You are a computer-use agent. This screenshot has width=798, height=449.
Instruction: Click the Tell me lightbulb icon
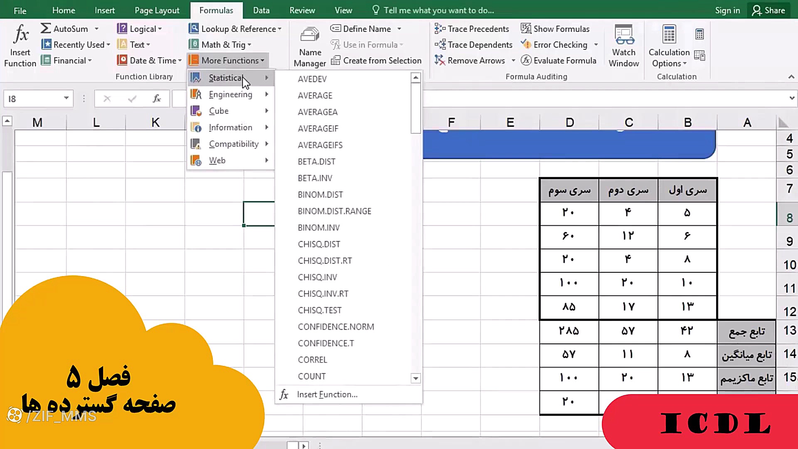click(376, 10)
